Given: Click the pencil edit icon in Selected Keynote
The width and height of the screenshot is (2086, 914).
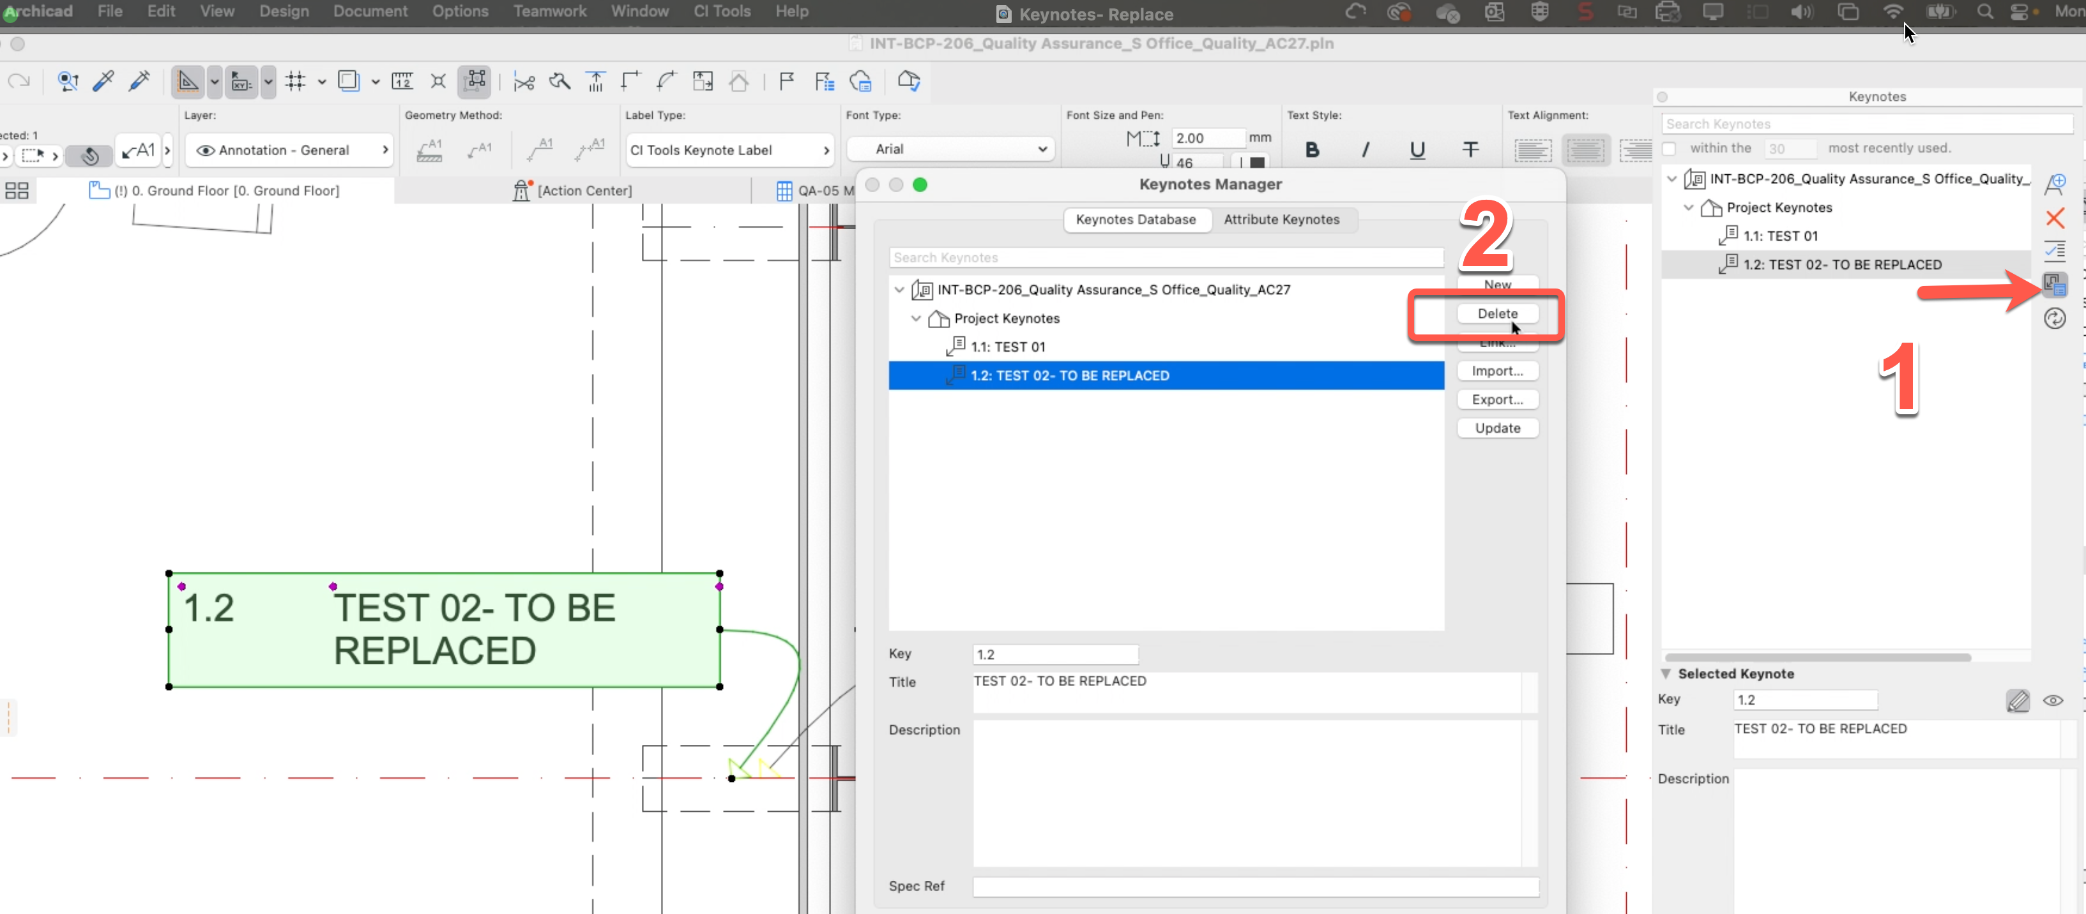Looking at the screenshot, I should pyautogui.click(x=2017, y=700).
